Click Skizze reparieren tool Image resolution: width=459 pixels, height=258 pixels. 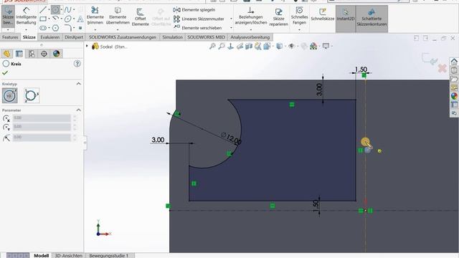(279, 17)
